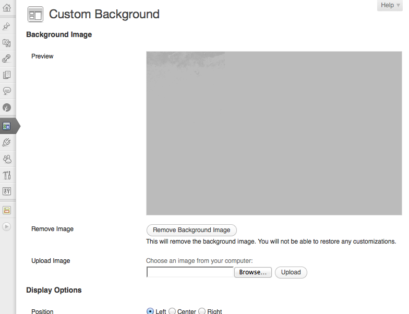Open the Tools icon in sidebar
Image resolution: width=409 pixels, height=314 pixels.
7,175
